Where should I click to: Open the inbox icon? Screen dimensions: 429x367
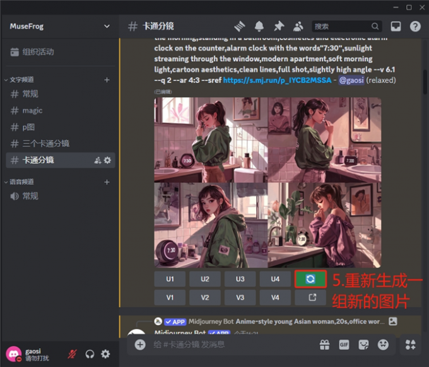(x=396, y=26)
